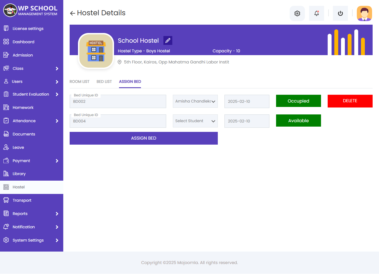This screenshot has width=379, height=274.
Task: Click the Class sidebar icon
Action: click(6, 68)
